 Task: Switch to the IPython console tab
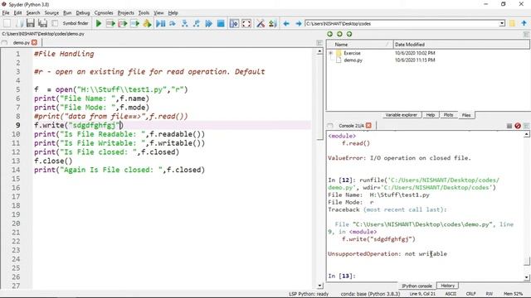pyautogui.click(x=417, y=286)
